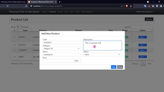The image size is (164, 92).
Task: Go forward with the browser arrow
Action: point(3,6)
